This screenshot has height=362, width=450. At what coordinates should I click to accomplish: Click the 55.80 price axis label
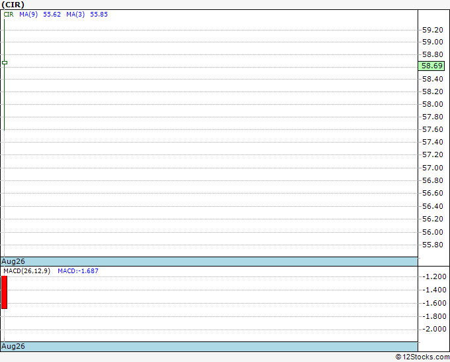point(433,245)
